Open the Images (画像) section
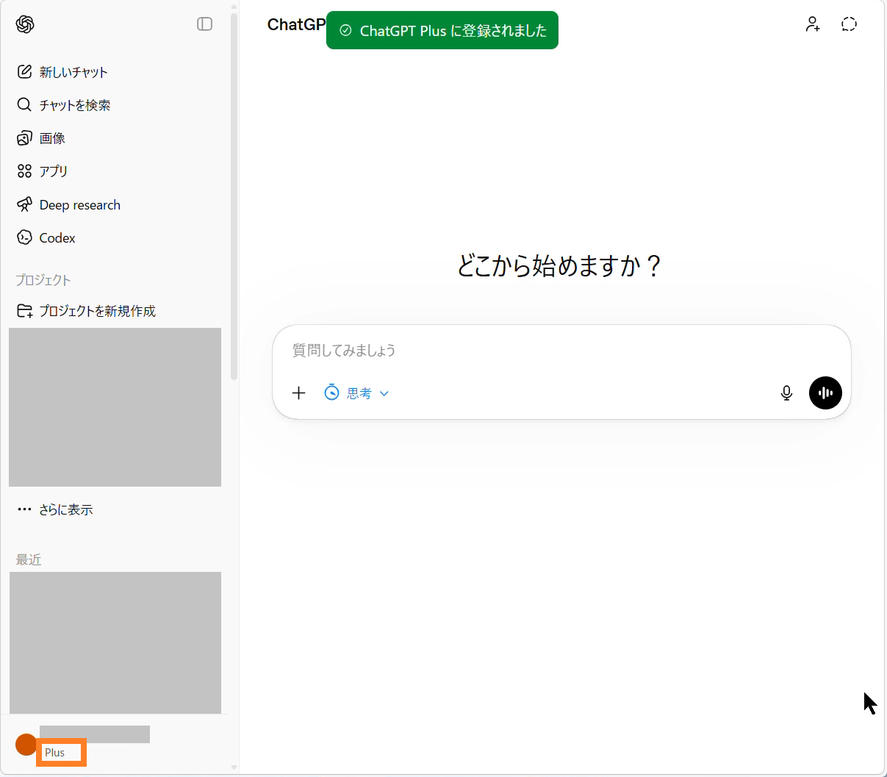 click(x=52, y=138)
